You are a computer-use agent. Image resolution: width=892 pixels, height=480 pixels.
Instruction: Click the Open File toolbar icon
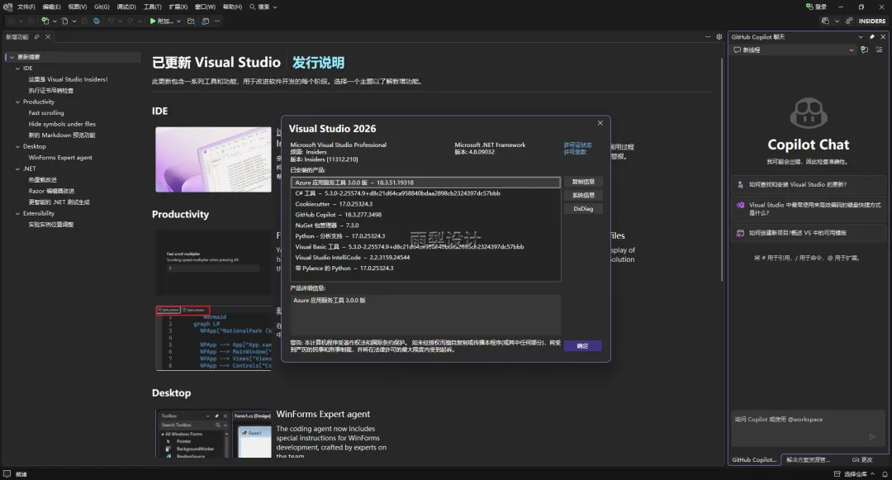coord(65,21)
